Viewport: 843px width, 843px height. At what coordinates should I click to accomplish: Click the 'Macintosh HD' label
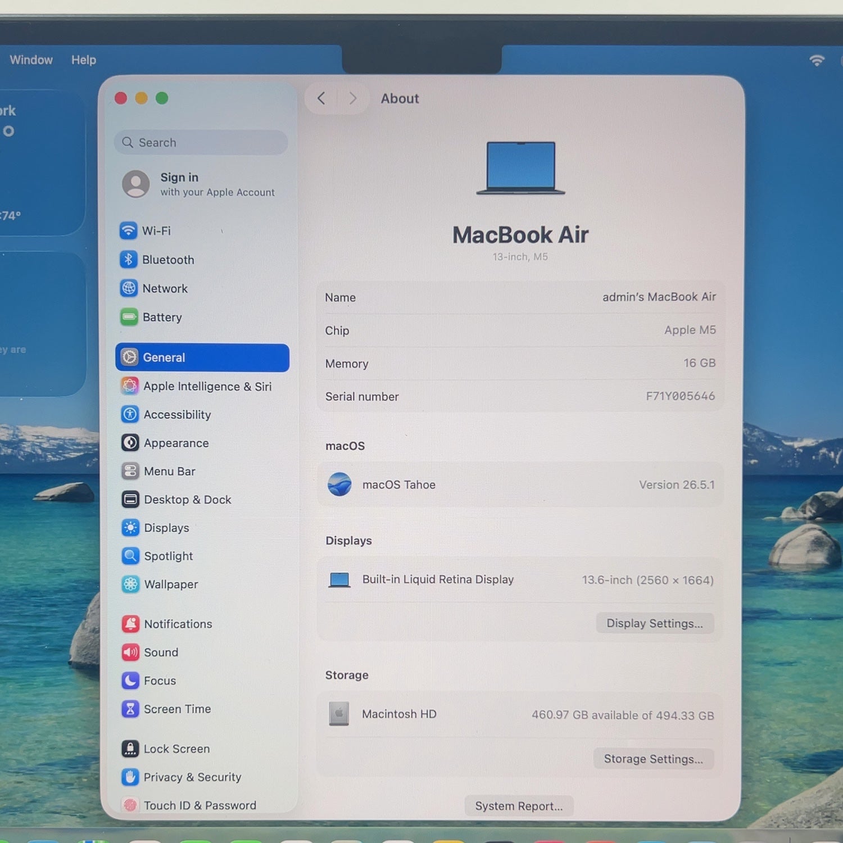click(x=399, y=714)
